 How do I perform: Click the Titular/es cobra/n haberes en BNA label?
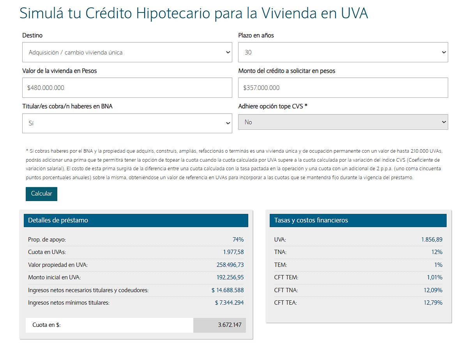point(67,106)
